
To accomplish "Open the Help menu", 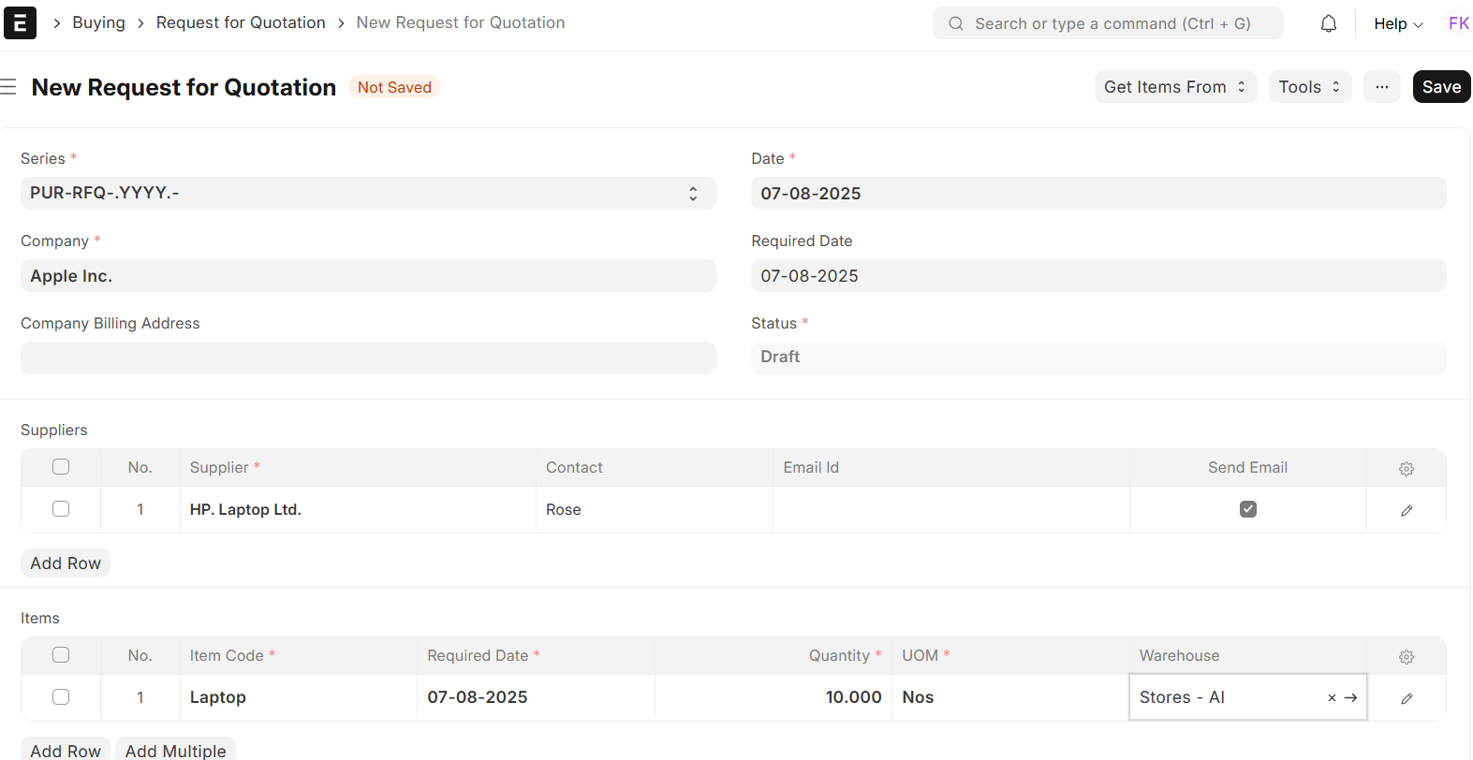I will point(1397,23).
